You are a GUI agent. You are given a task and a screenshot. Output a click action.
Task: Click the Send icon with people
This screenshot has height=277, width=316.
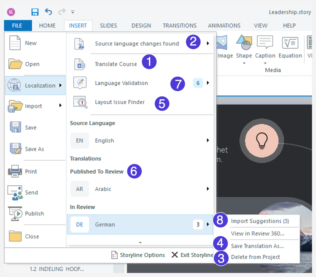click(x=15, y=193)
